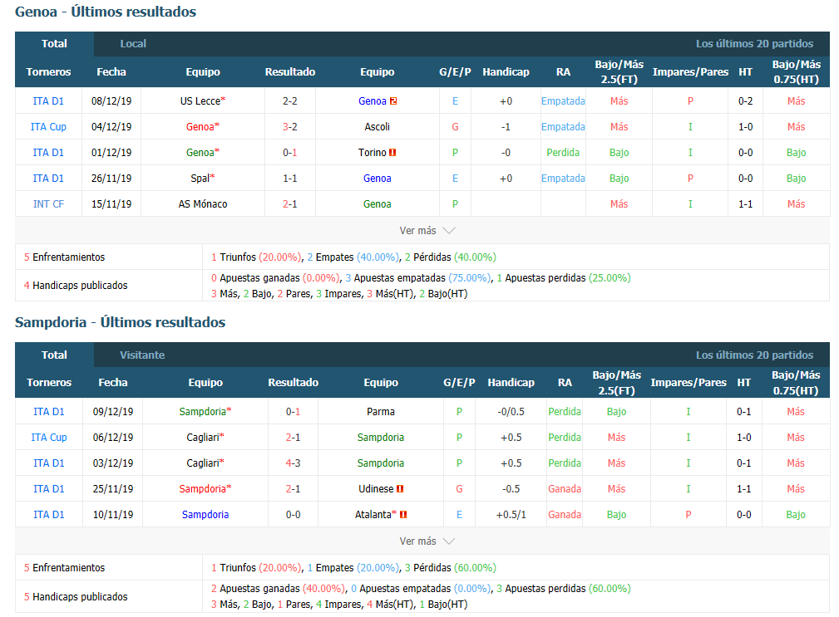Image resolution: width=839 pixels, height=617 pixels.
Task: Open ITA Cup link in 04/12/19 row
Action: pyautogui.click(x=48, y=126)
